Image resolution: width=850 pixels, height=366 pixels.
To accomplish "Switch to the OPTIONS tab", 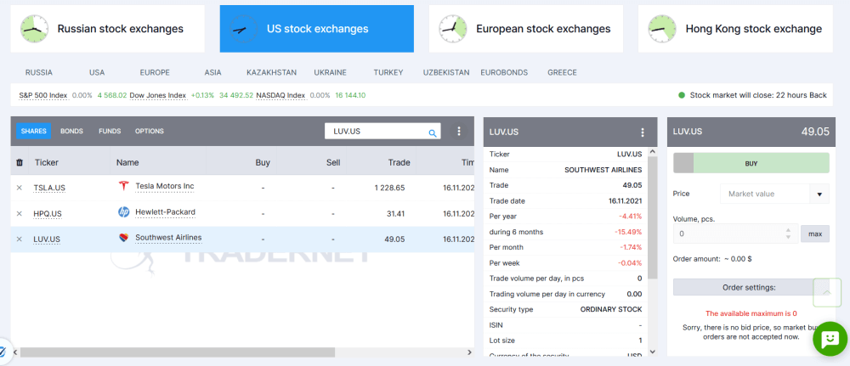I will (x=149, y=131).
